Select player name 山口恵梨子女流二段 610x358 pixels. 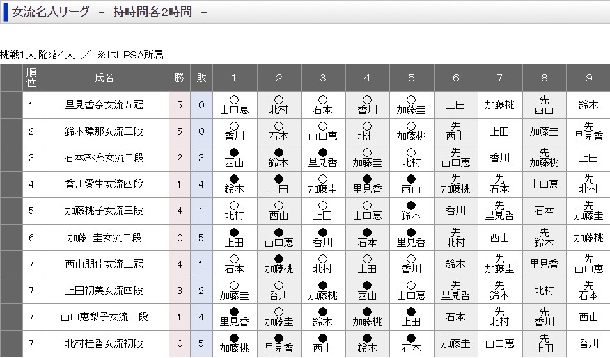(x=104, y=317)
